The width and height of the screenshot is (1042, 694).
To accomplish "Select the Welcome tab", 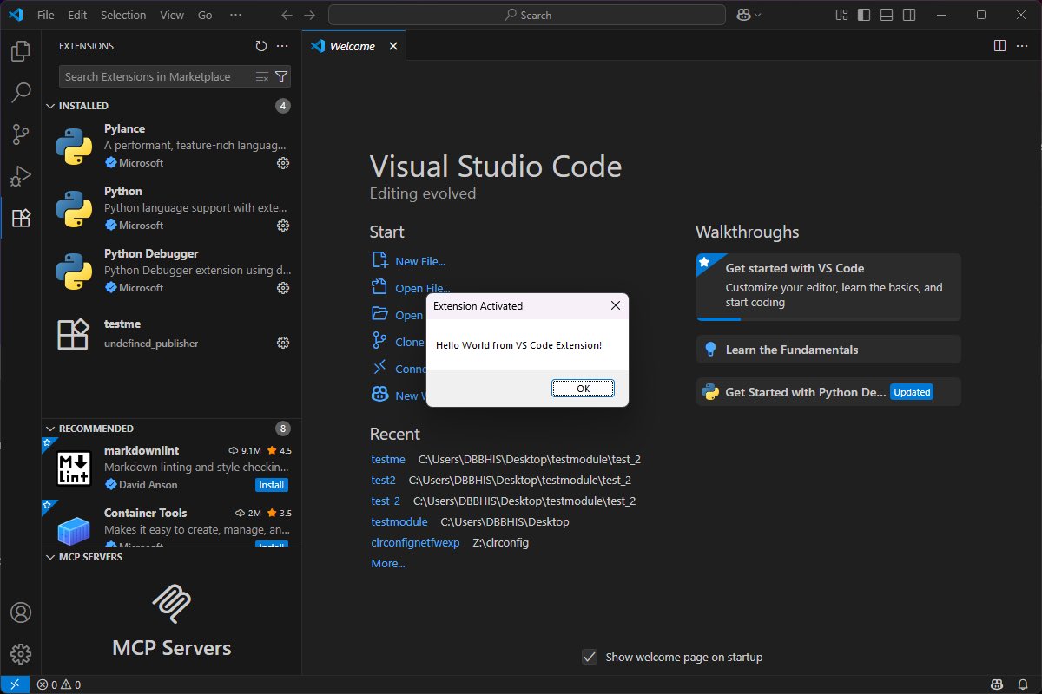I will tap(354, 46).
